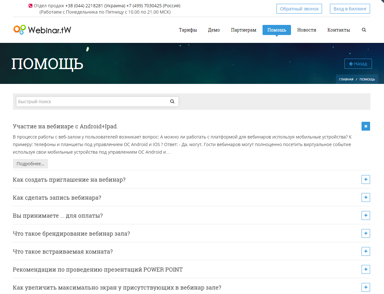Expand "Вы принимаете ... для оплаты?" plus icon
Screen dimensions: 384x294
(x=366, y=215)
